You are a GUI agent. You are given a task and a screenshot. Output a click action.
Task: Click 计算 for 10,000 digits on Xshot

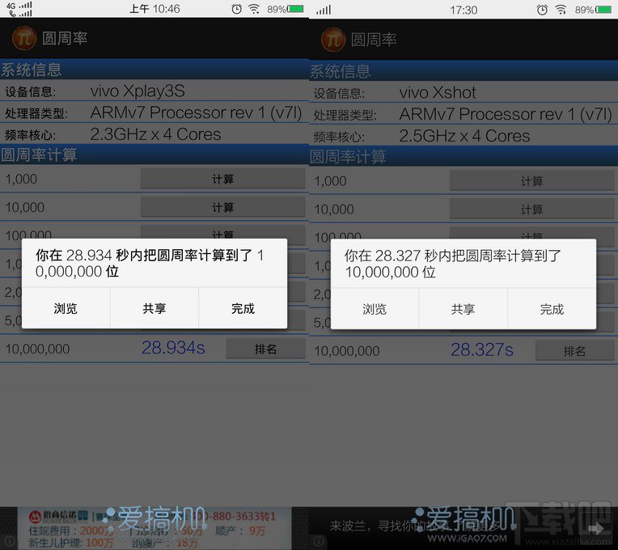pyautogui.click(x=532, y=209)
